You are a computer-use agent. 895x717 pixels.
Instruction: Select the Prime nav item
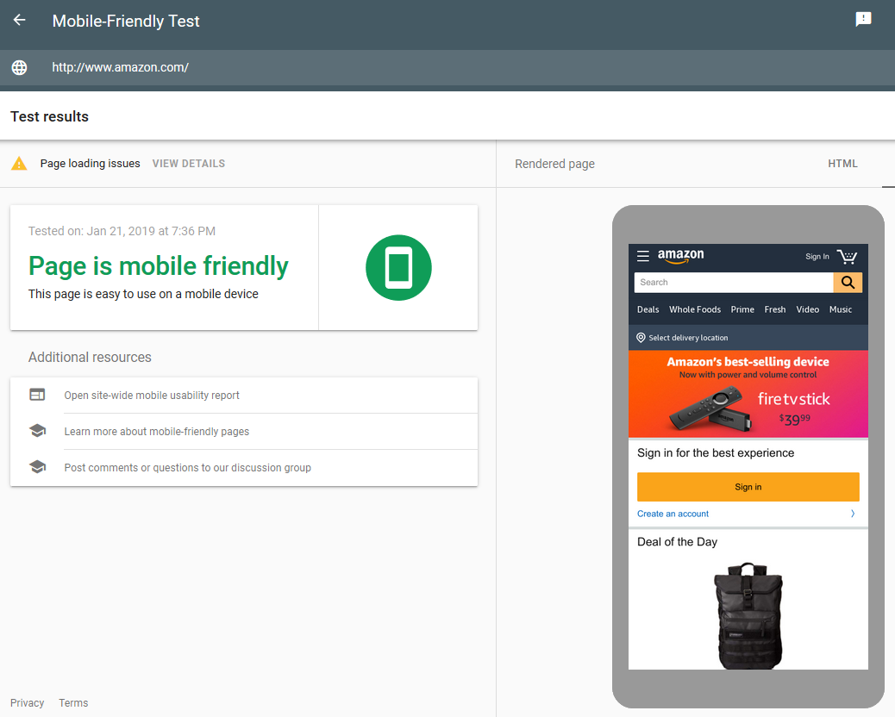click(x=742, y=309)
